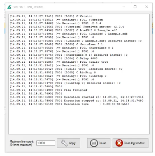
Task: Maximize the log window
Action: coord(135,7)
